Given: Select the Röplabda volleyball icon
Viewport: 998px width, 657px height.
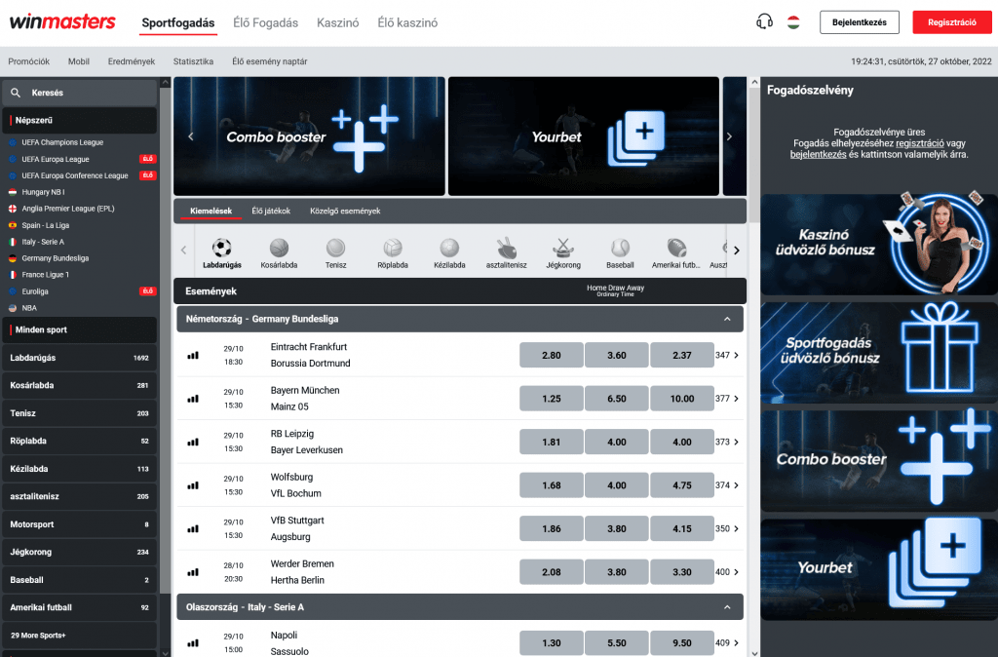Looking at the screenshot, I should pos(393,248).
